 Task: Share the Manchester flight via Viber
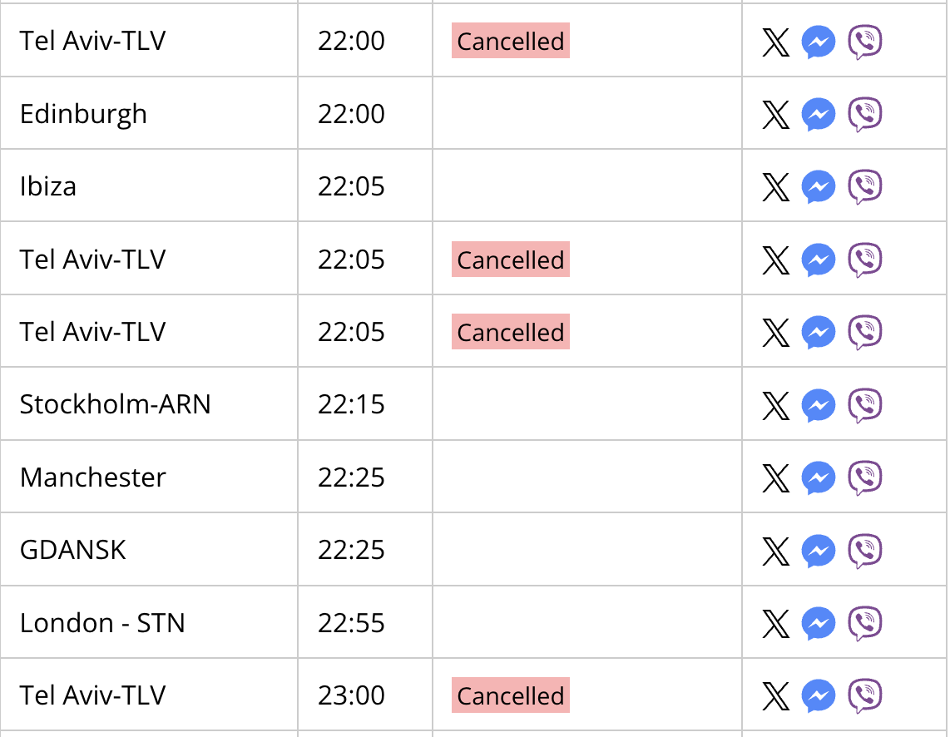pyautogui.click(x=864, y=477)
